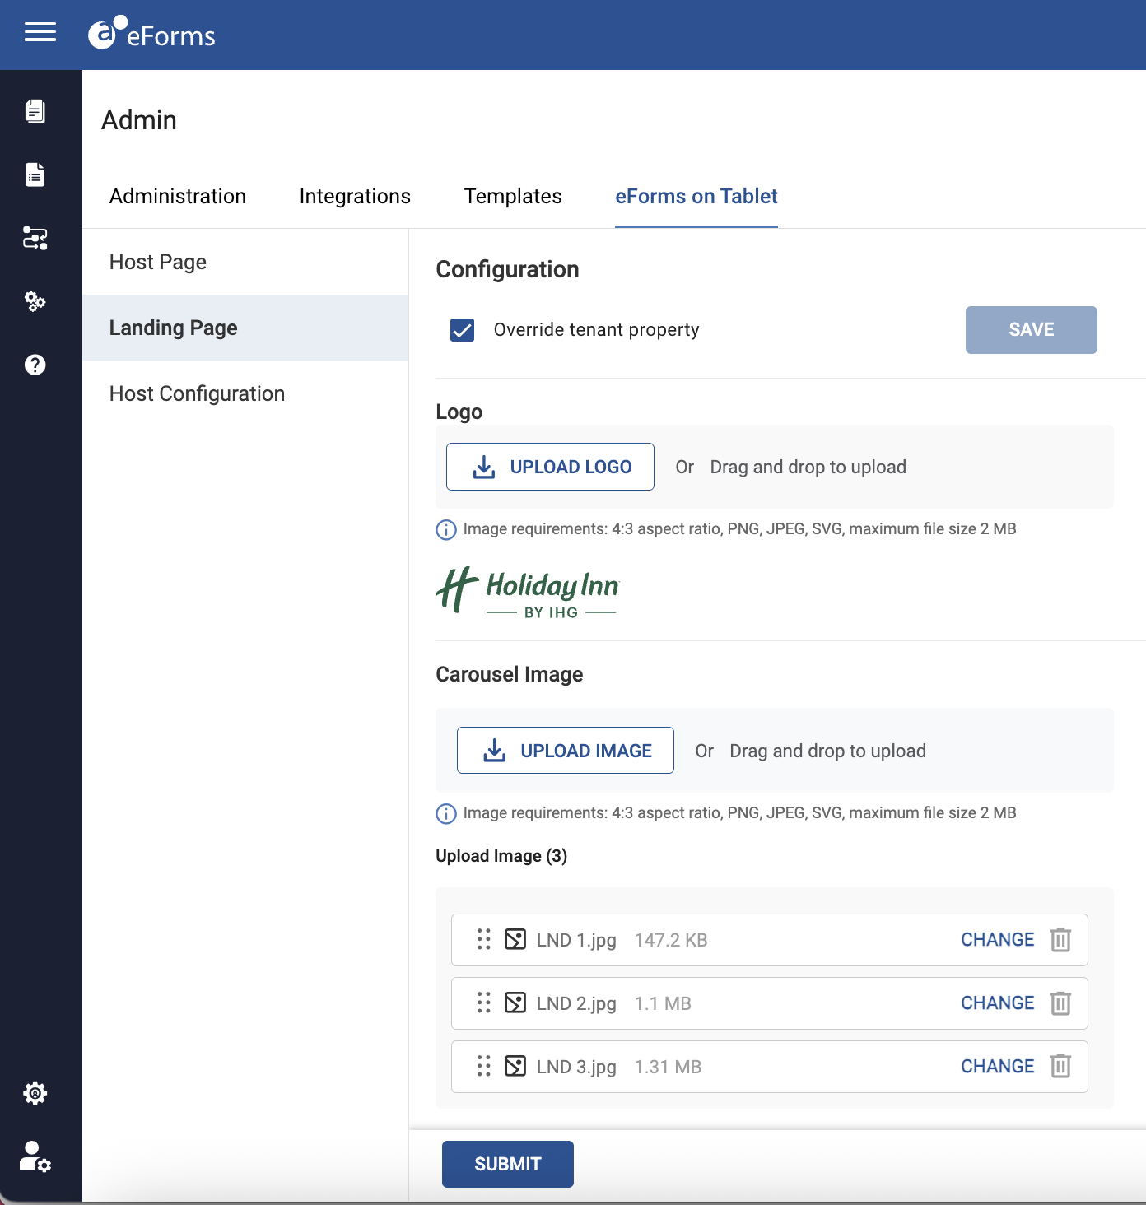Open the multiple gears sidebar icon
Viewport: 1146px width, 1205px height.
35,301
